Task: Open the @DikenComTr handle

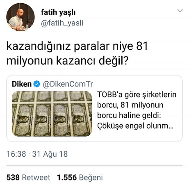Action: coord(68,84)
